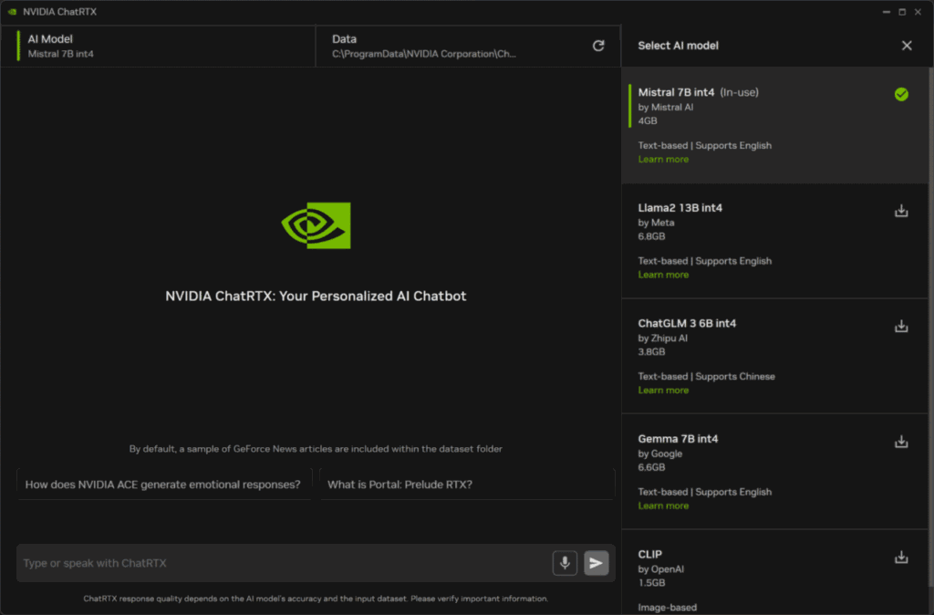This screenshot has height=615, width=934.
Task: Close the ChatRTX window
Action: 918,12
